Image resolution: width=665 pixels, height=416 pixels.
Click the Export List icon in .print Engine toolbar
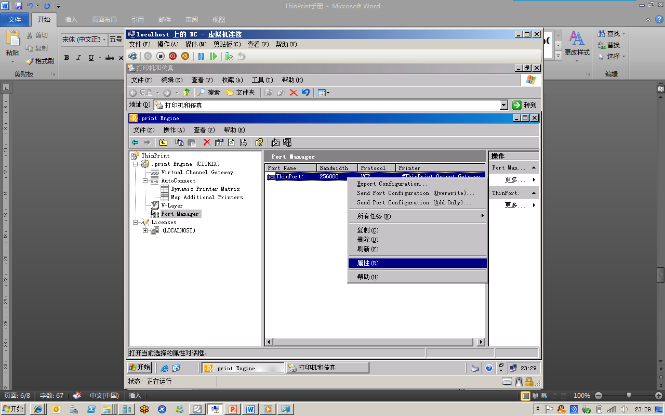[x=243, y=142]
